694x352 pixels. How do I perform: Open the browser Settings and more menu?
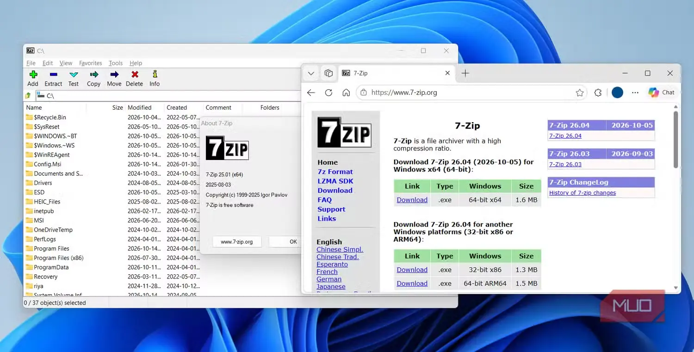(x=635, y=93)
